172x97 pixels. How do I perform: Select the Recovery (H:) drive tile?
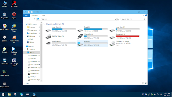pyautogui.click(x=124, y=36)
